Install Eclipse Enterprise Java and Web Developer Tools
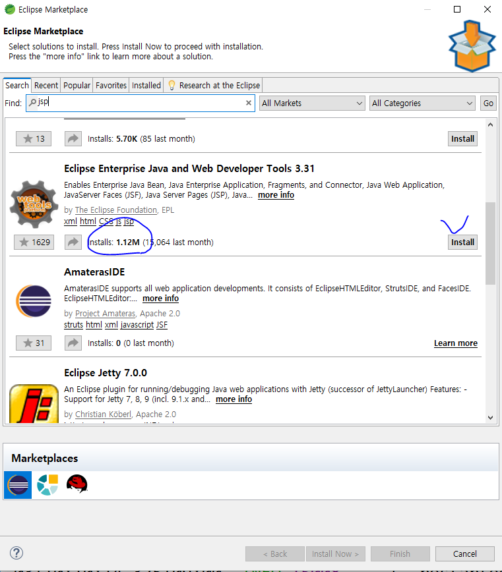502x572 pixels. pyautogui.click(x=462, y=243)
